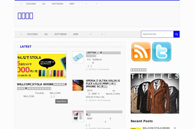Expand first dropdown item in top menu strip
194x129 pixels.
21,4
